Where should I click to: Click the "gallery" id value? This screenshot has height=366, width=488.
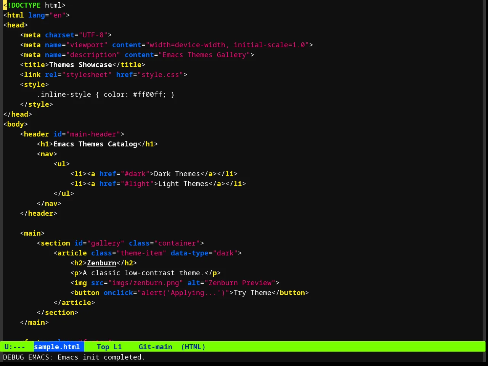pos(106,243)
